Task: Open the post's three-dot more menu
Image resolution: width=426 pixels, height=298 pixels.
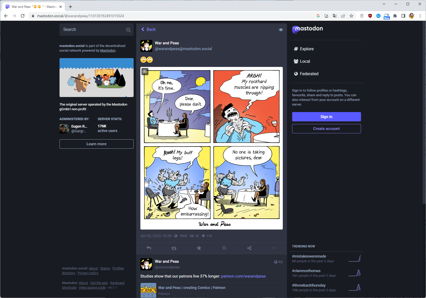Action: pyautogui.click(x=274, y=248)
